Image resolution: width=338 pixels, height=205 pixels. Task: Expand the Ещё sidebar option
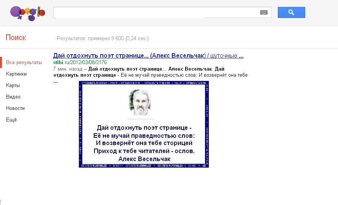(x=11, y=119)
